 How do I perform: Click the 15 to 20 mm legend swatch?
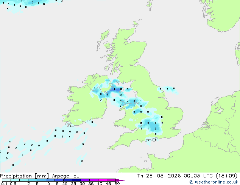pyautogui.click(x=59, y=180)
